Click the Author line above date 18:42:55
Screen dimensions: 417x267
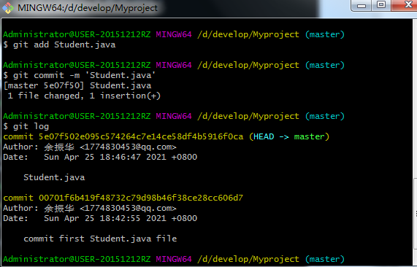click(90, 208)
